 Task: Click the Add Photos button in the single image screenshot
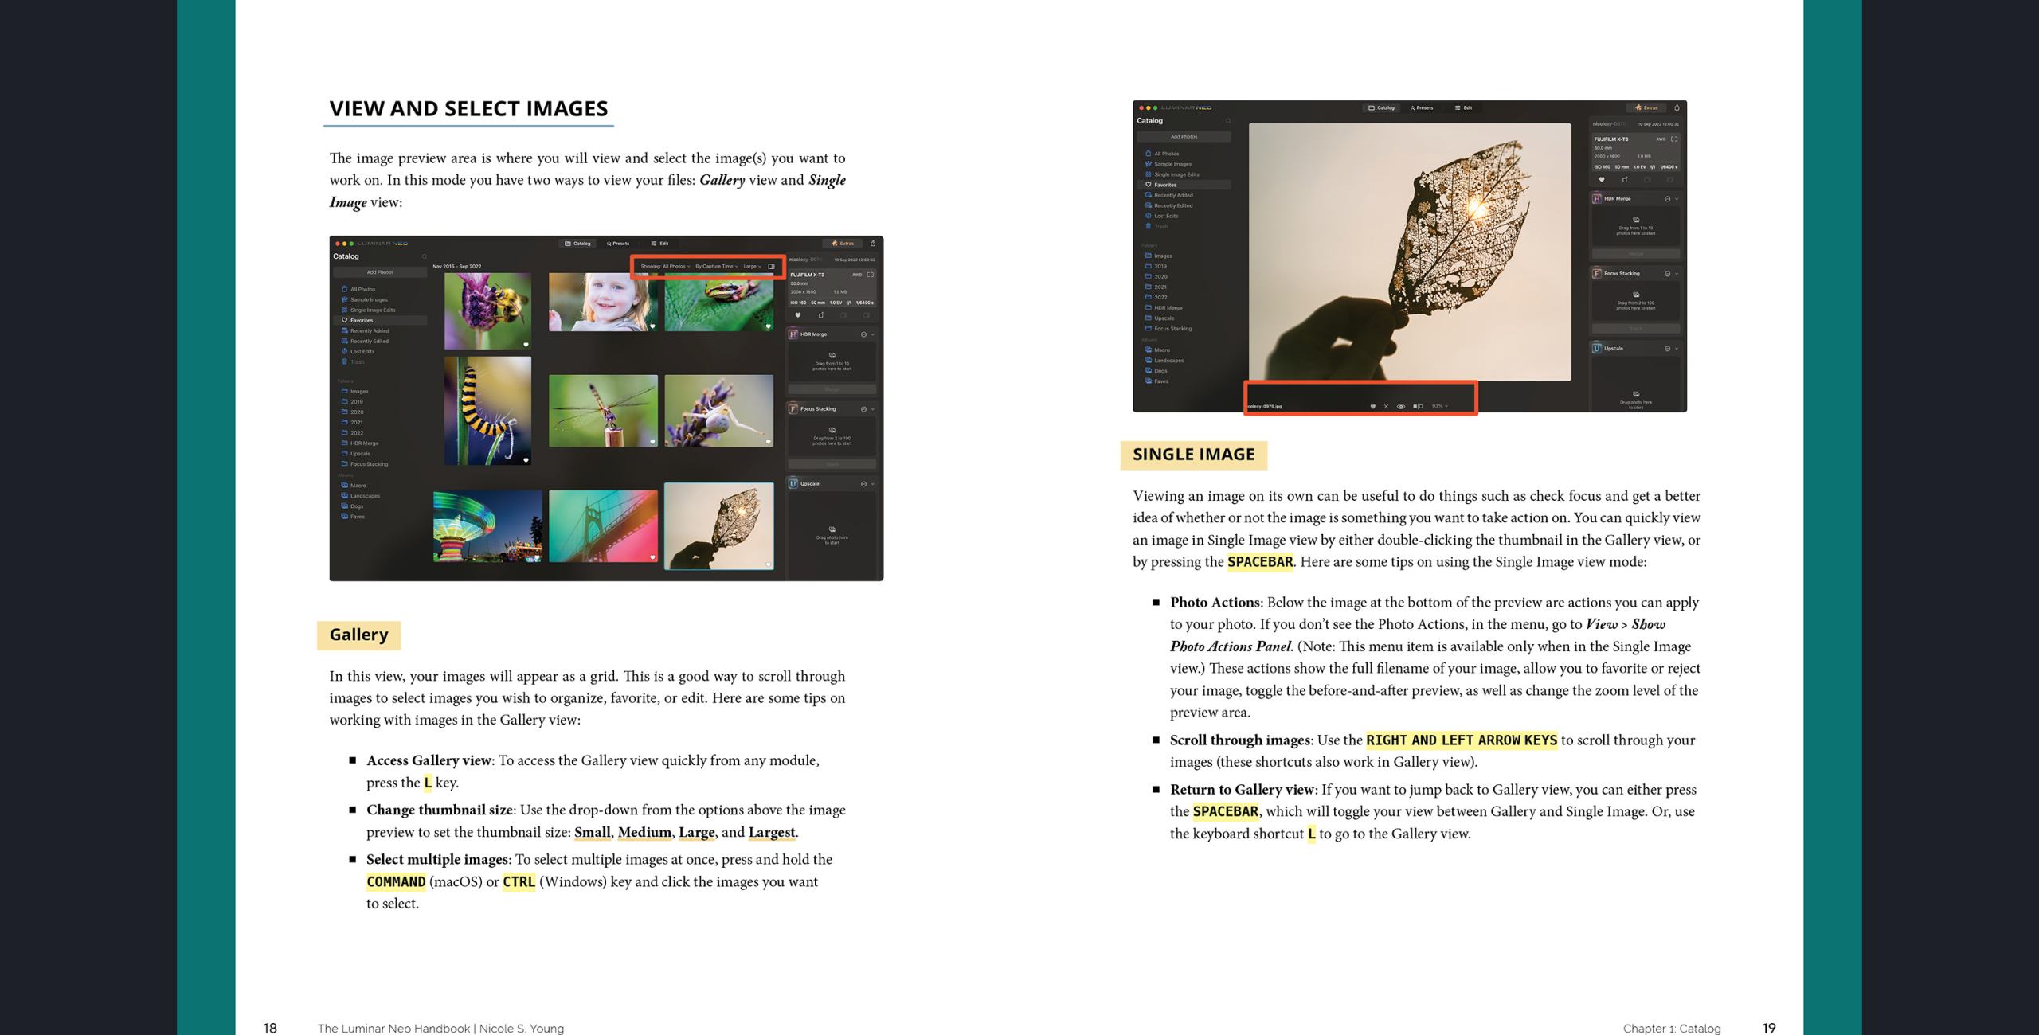[1184, 137]
